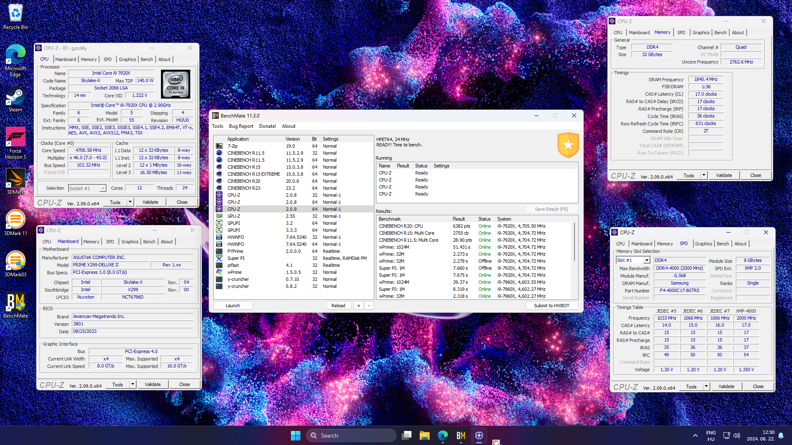Open the 3DMark desktop shortcut
The image size is (792, 445).
tap(16, 181)
